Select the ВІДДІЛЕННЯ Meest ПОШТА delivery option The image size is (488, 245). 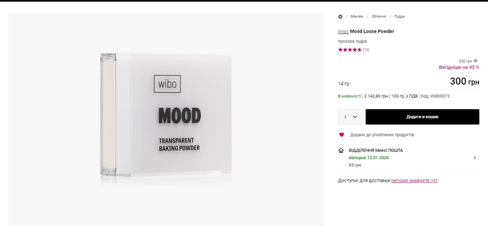tap(376, 151)
